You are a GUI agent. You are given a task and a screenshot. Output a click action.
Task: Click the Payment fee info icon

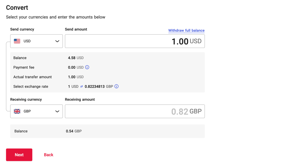[87, 68]
